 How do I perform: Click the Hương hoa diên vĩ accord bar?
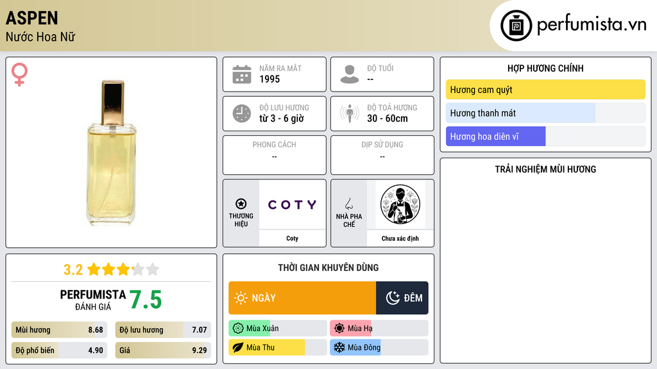coord(545,136)
